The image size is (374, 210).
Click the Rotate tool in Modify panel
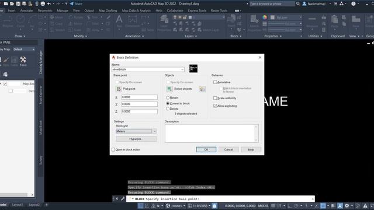pyautogui.click(x=76, y=17)
